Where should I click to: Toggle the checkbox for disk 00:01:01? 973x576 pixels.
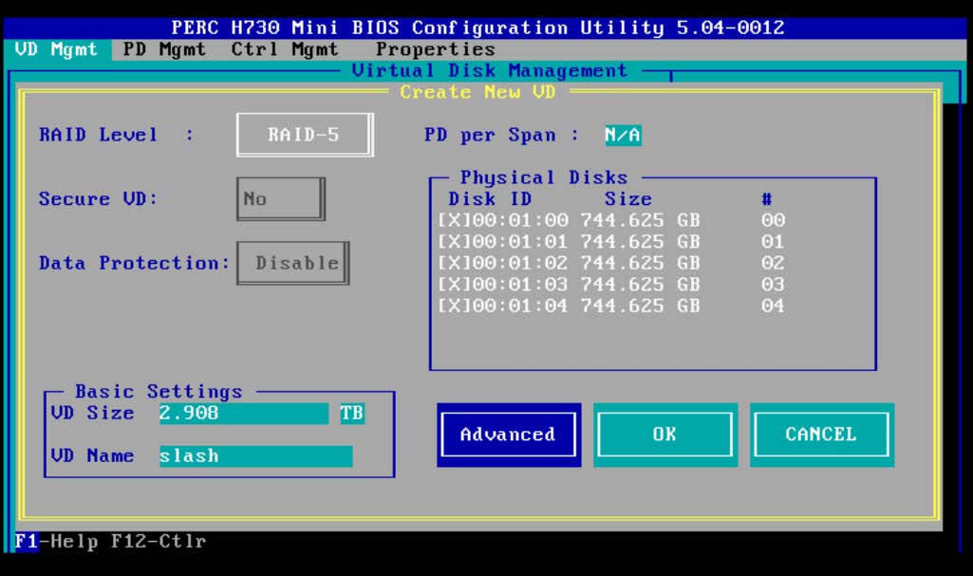tap(455, 242)
